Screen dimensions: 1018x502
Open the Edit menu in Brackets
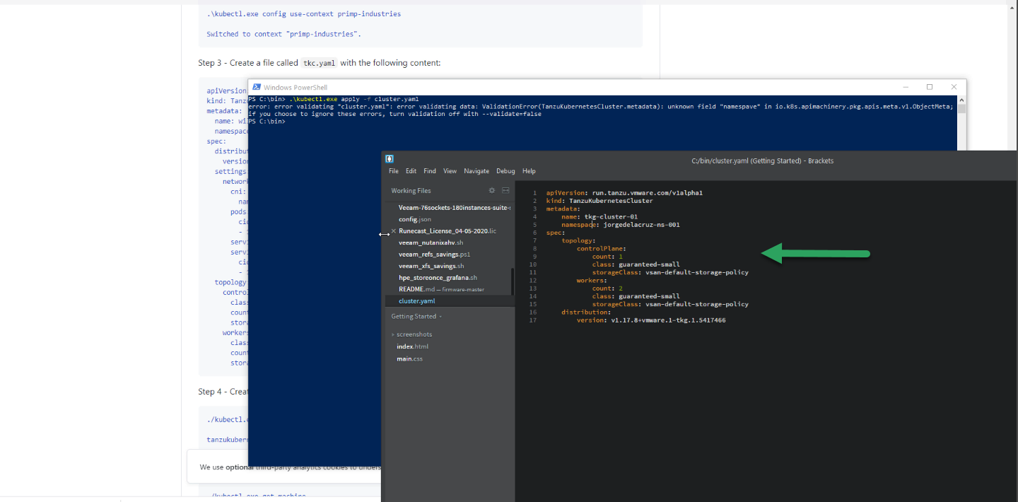(x=411, y=171)
